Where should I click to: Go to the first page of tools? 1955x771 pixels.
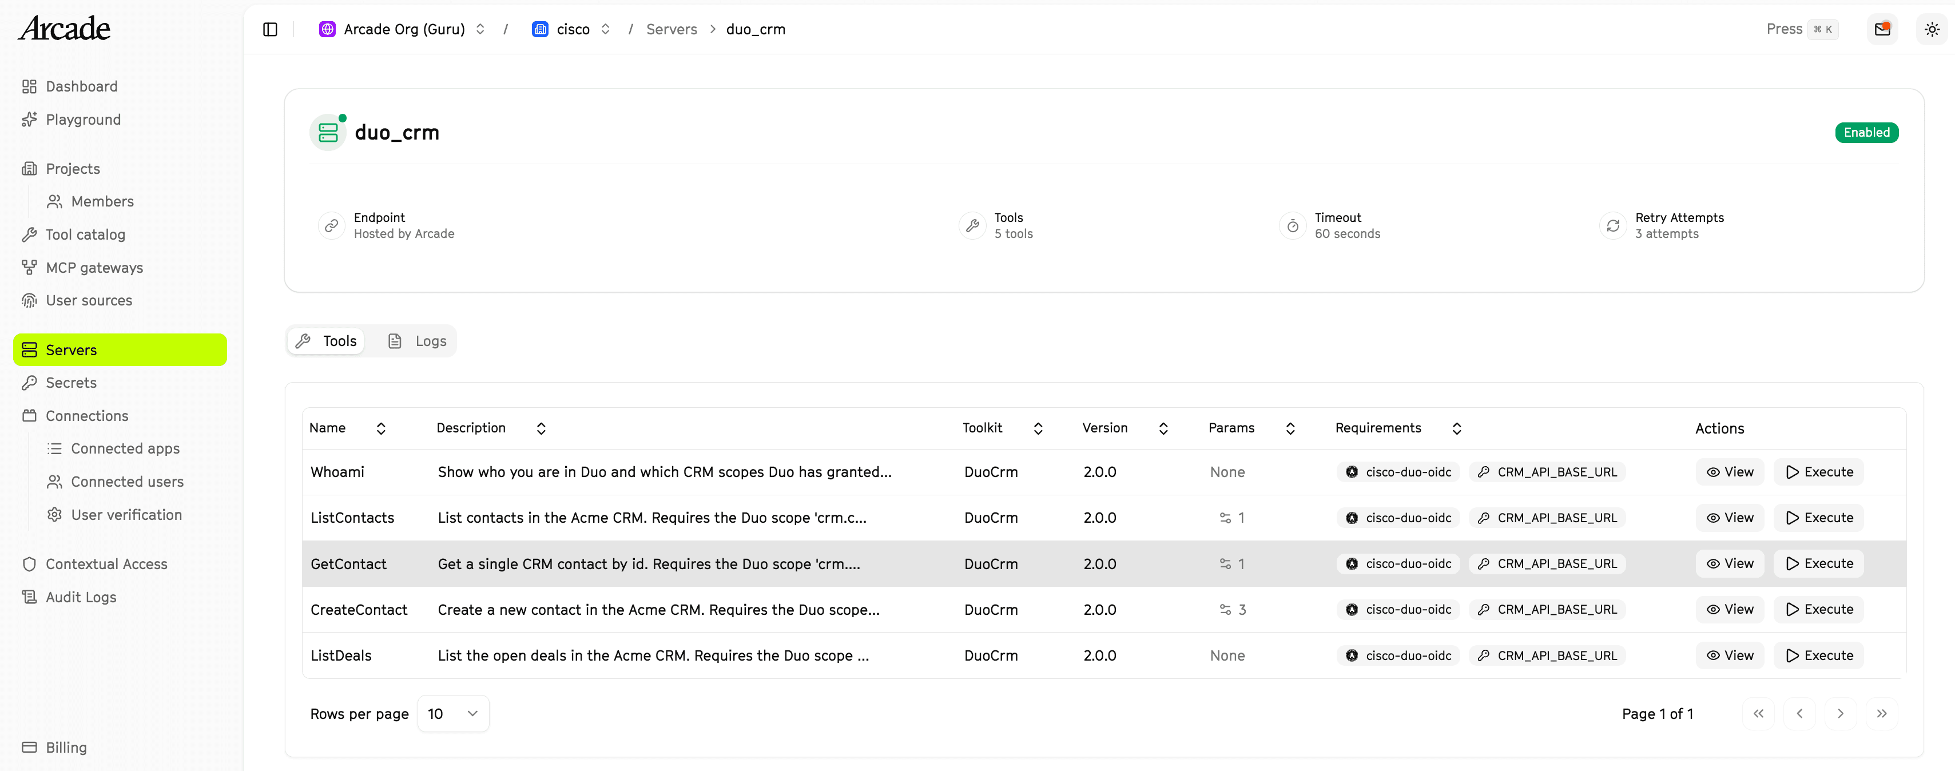point(1758,713)
